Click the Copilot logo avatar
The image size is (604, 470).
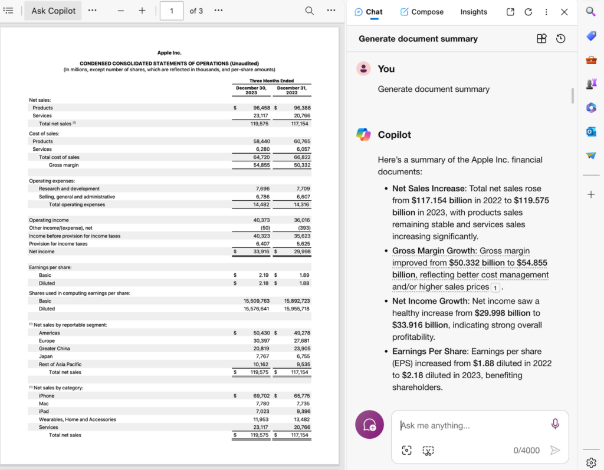point(363,135)
